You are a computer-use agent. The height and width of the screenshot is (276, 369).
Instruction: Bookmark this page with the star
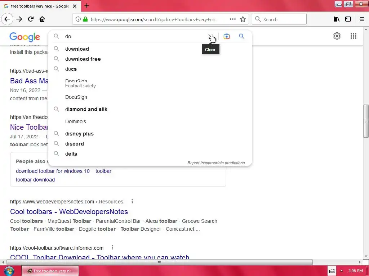pyautogui.click(x=243, y=19)
